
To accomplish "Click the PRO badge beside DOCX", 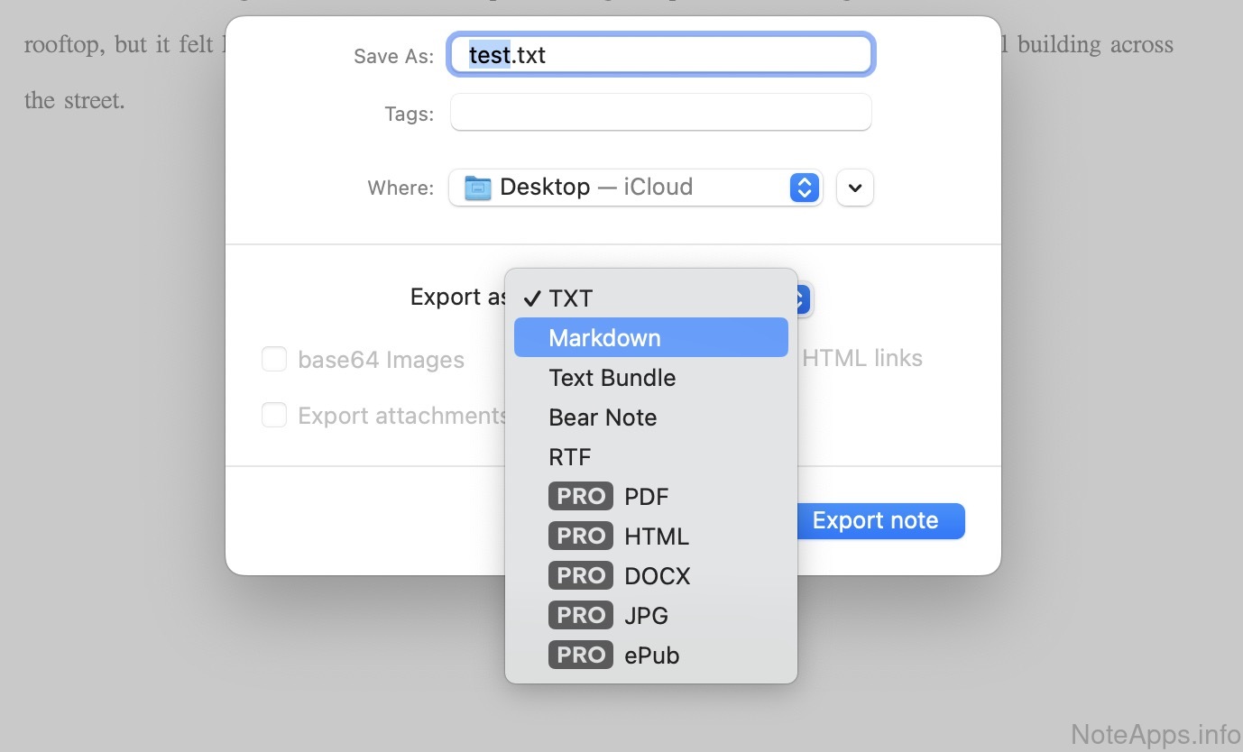I will (x=580, y=576).
